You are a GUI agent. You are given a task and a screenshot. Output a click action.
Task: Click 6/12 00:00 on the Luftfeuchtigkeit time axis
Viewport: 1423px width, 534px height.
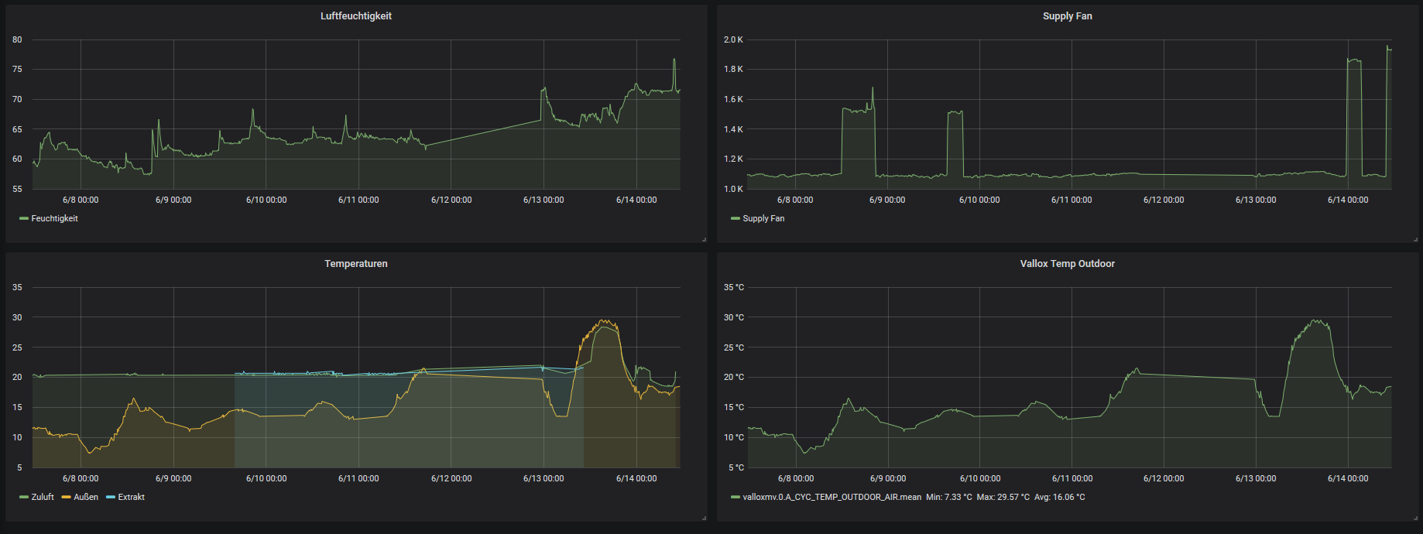(451, 200)
